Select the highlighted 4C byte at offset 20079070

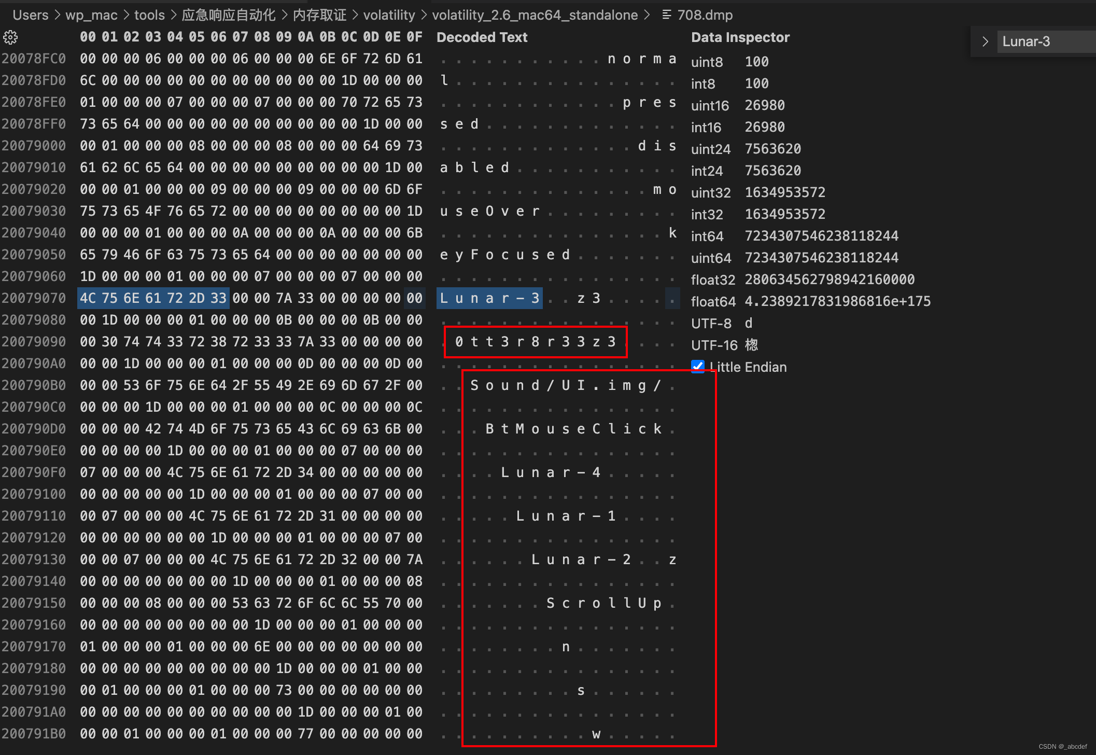[x=87, y=298]
